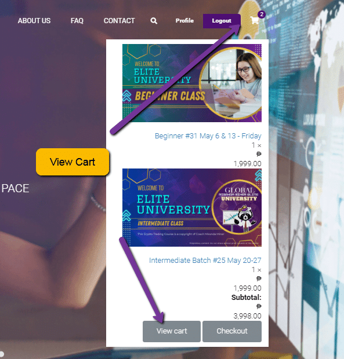Viewport: 344px width, 359px height.
Task: Proceed with the Checkout button
Action: [x=232, y=331]
